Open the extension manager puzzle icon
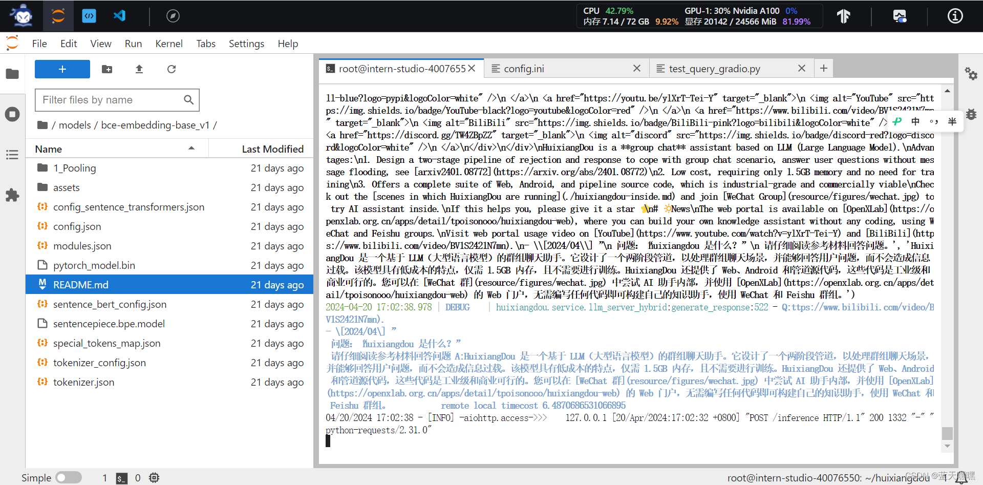983x485 pixels. point(12,195)
